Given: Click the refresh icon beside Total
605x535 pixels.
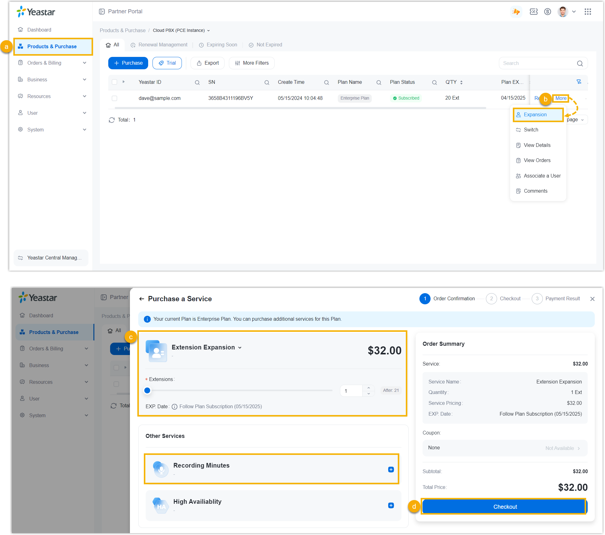Looking at the screenshot, I should 112,120.
